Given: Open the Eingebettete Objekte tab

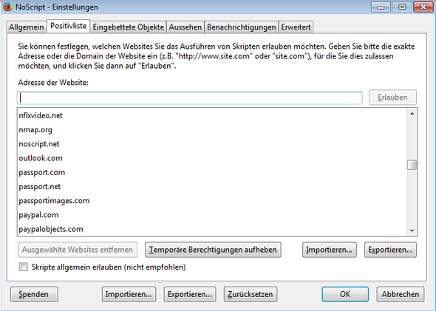Looking at the screenshot, I should tap(128, 27).
